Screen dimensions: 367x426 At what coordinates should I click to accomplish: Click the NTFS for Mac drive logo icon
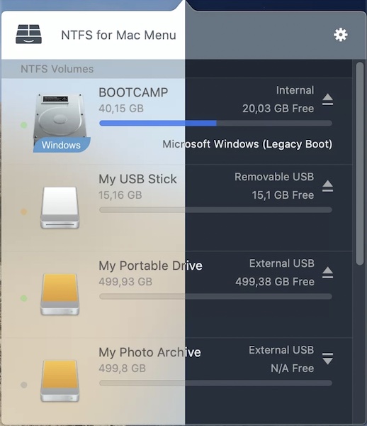29,34
